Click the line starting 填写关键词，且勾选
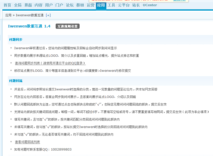 point(67,119)
